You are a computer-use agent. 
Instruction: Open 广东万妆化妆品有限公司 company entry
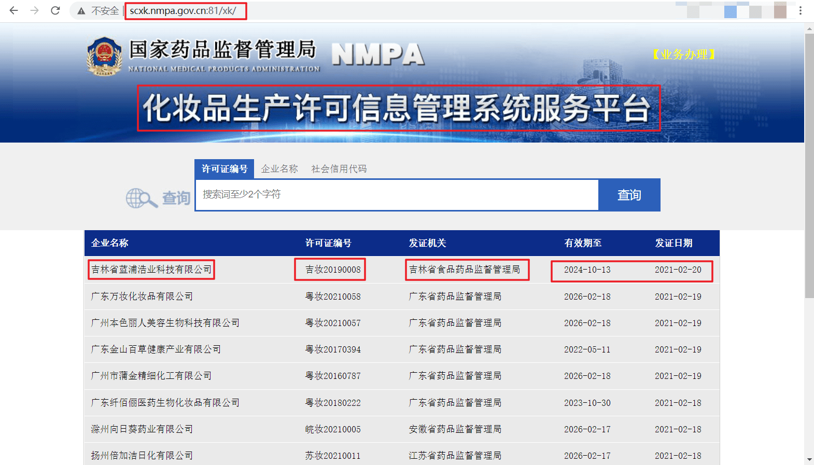pos(142,297)
